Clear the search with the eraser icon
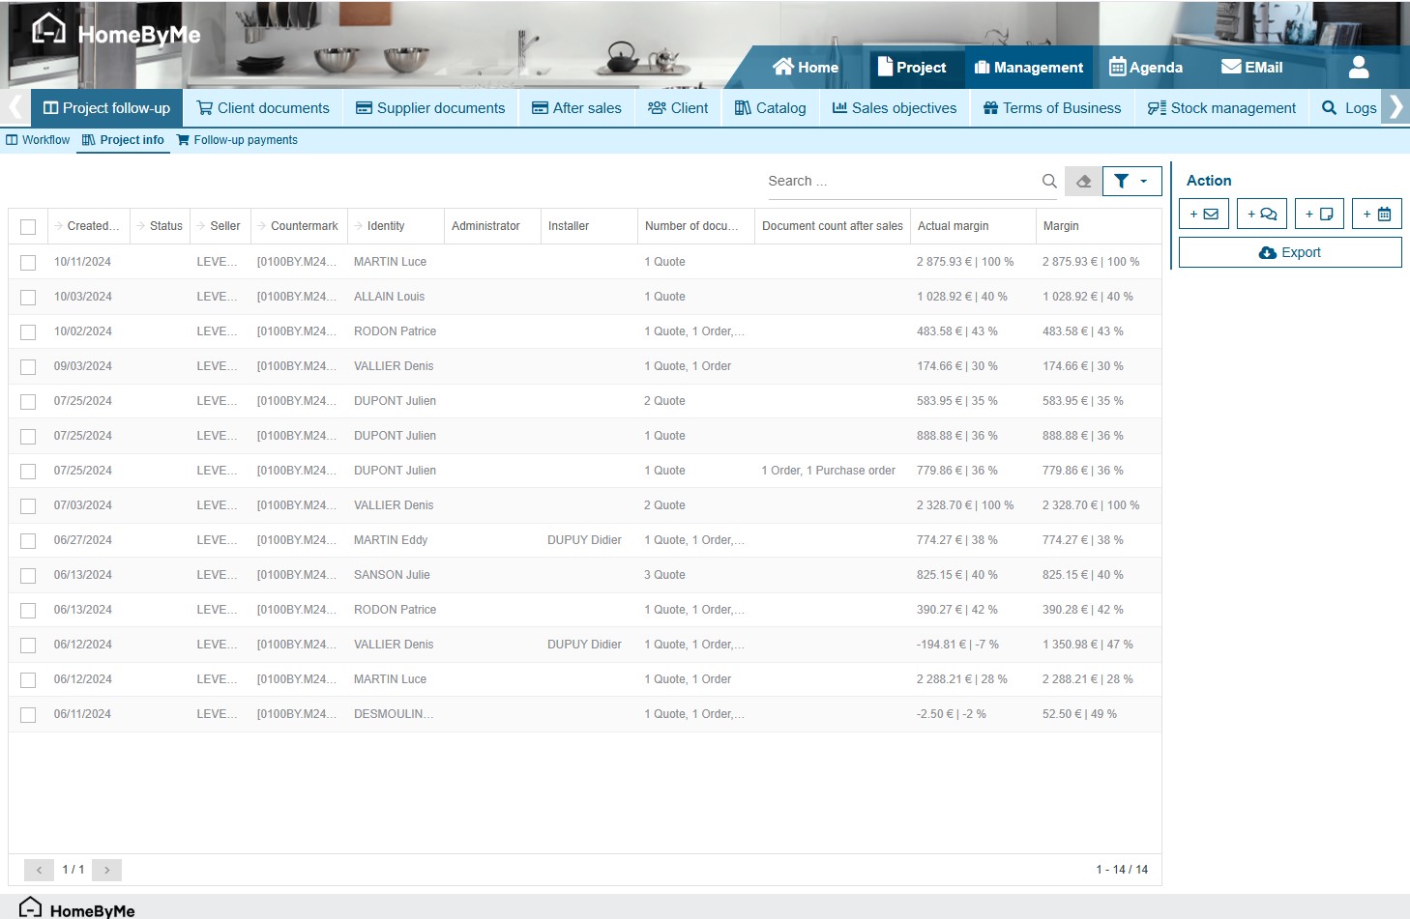The image size is (1410, 919). click(x=1083, y=182)
